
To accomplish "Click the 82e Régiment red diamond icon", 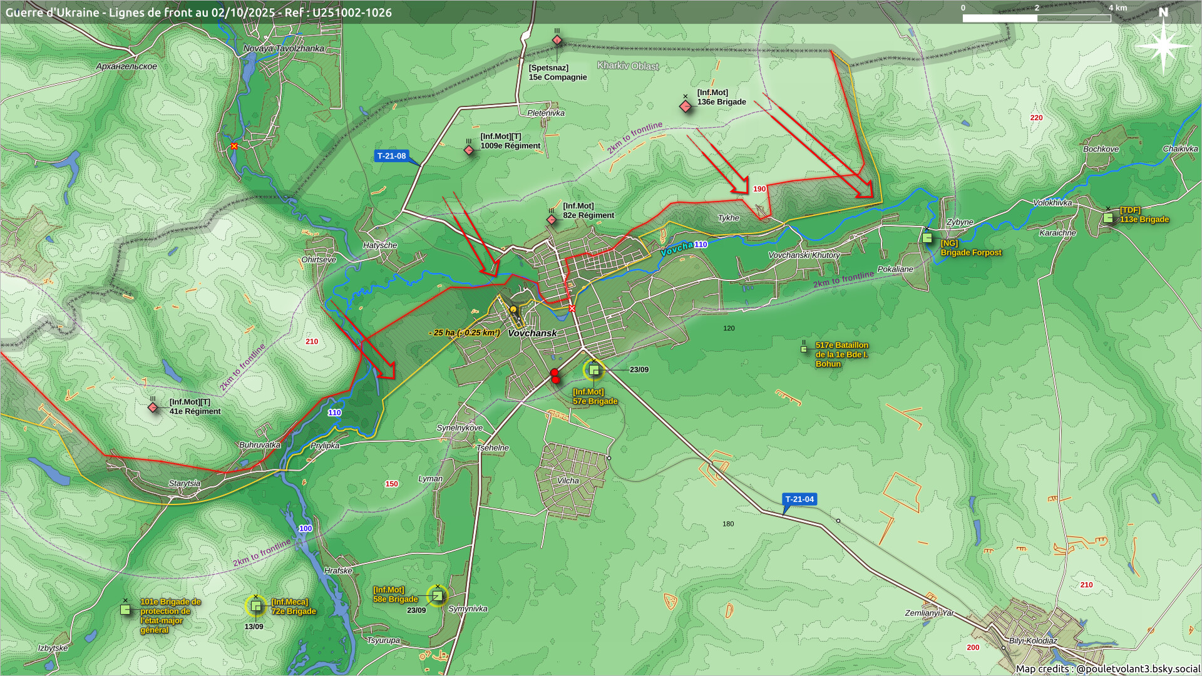I will coord(552,220).
